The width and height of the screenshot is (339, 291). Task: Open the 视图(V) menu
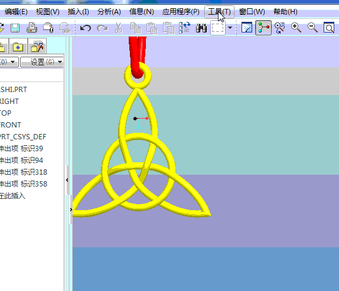coord(48,12)
